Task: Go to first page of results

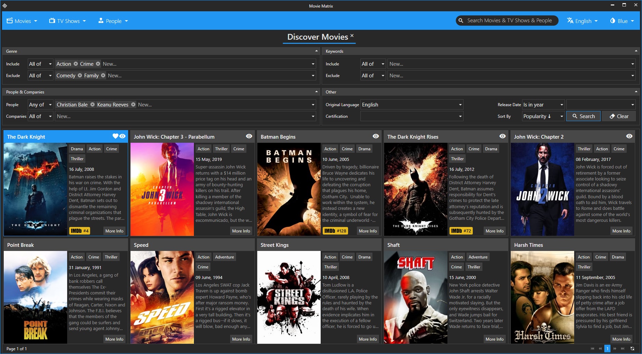Action: coord(593,349)
